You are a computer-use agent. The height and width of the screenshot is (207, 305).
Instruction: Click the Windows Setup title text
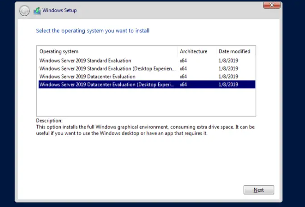click(x=59, y=10)
